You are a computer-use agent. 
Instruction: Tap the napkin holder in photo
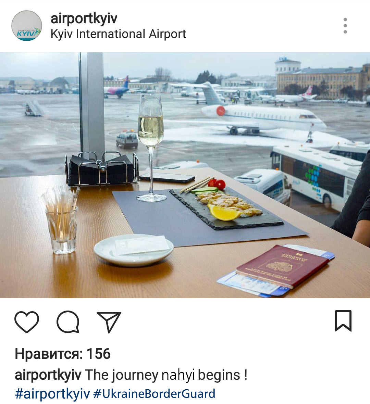pos(101,168)
